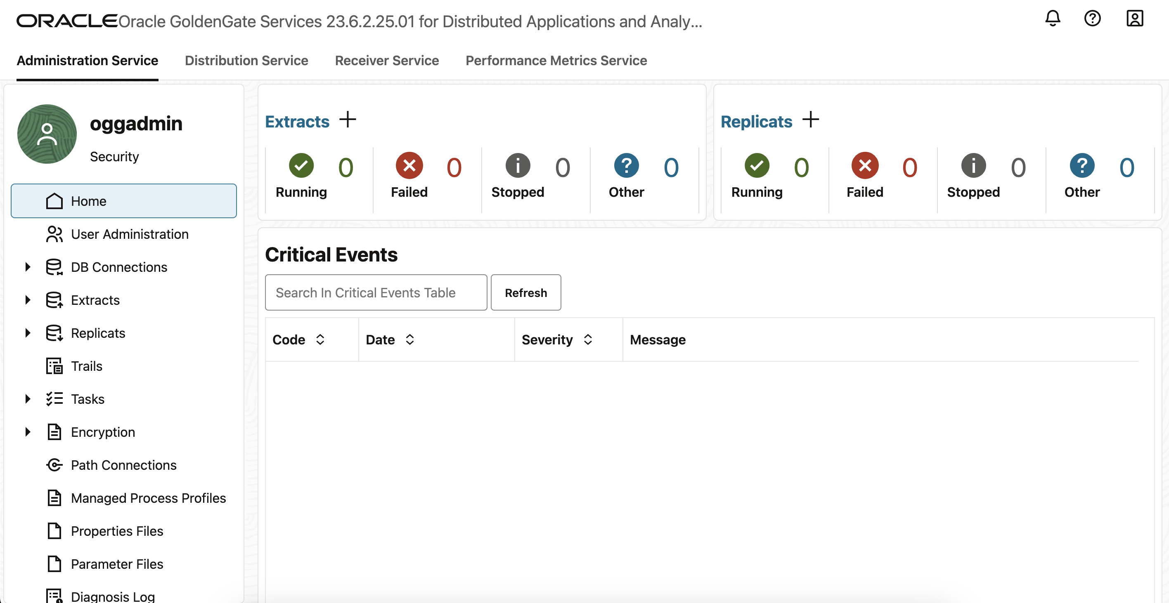This screenshot has height=603, width=1169.
Task: Open the notifications bell
Action: 1052,19
